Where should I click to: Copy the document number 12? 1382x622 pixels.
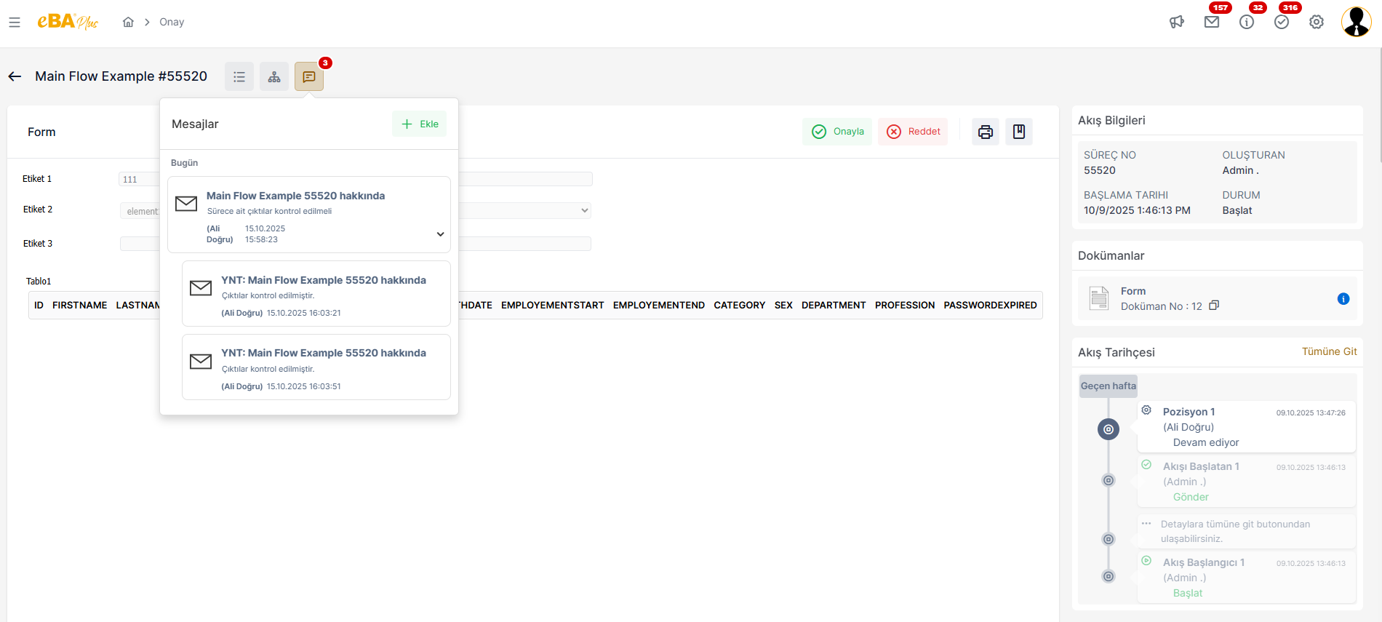click(1213, 306)
